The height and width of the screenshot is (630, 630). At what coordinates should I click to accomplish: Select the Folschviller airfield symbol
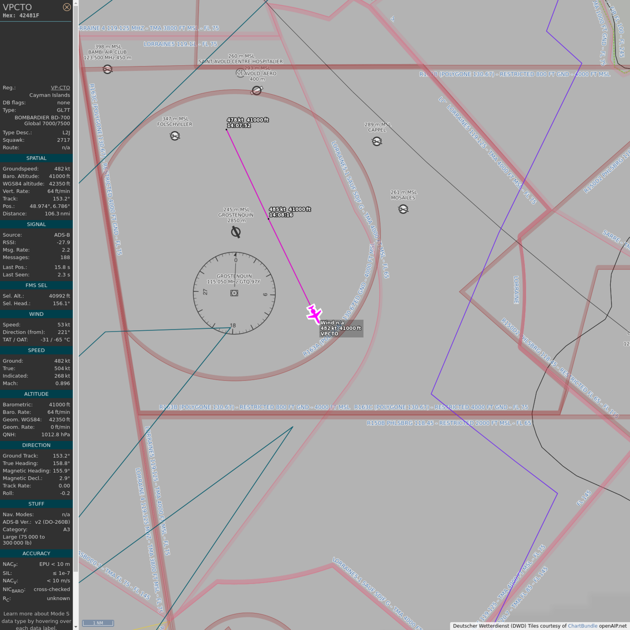(175, 136)
